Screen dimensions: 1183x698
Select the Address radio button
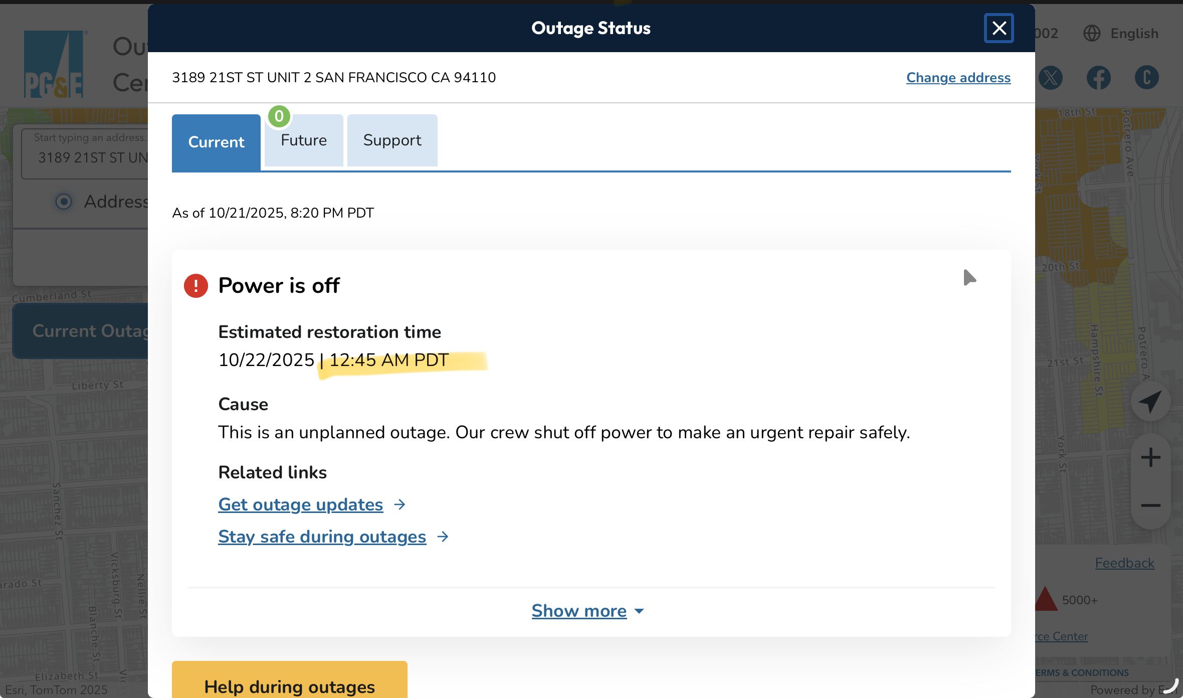point(64,202)
